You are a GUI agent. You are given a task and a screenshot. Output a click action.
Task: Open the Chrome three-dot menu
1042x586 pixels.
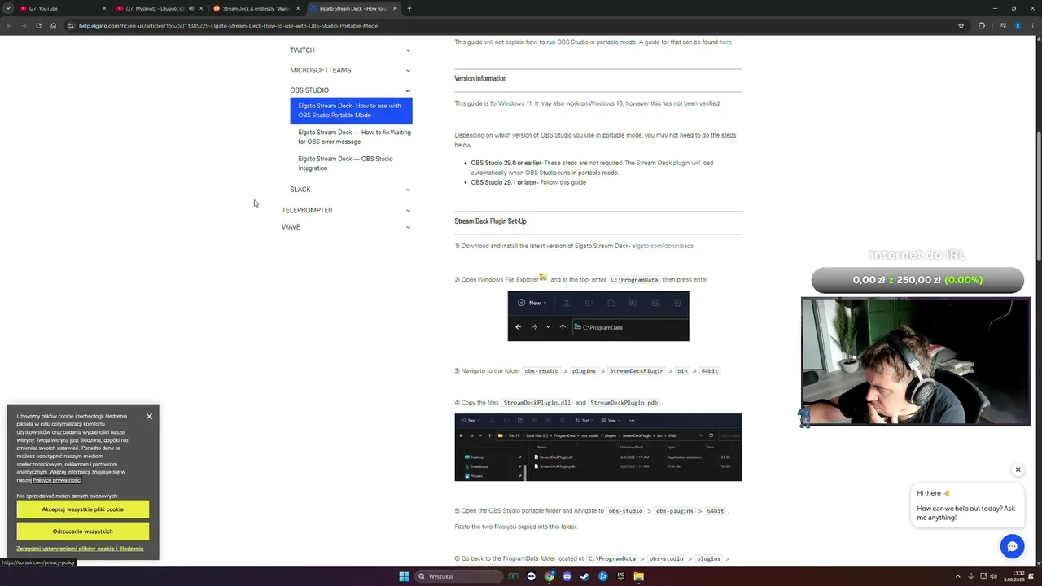pos(1032,25)
